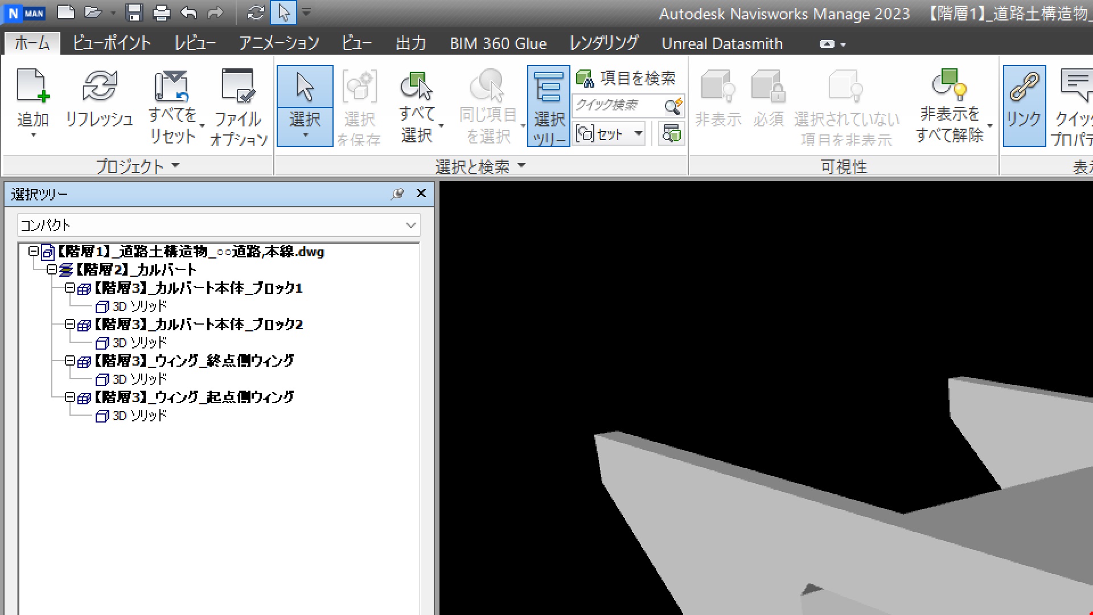Click the すべて選択 icon

(x=417, y=85)
